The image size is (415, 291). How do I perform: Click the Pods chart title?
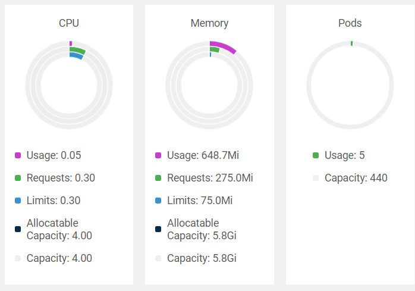click(350, 23)
